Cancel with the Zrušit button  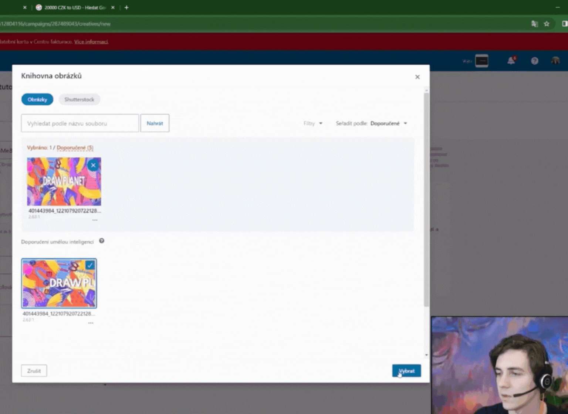(x=34, y=371)
